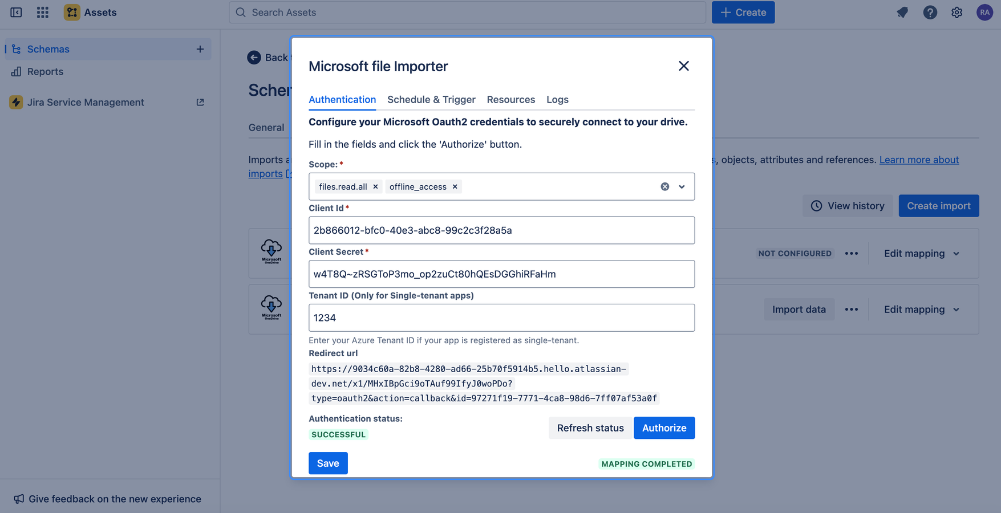Click the MAPPING COMPLETED badge
Viewport: 1001px width, 513px height.
[647, 464]
